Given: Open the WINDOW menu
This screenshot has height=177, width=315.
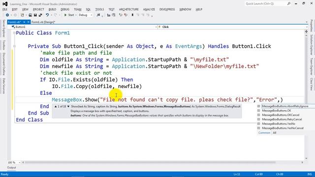Looking at the screenshot, I should click(x=185, y=9).
